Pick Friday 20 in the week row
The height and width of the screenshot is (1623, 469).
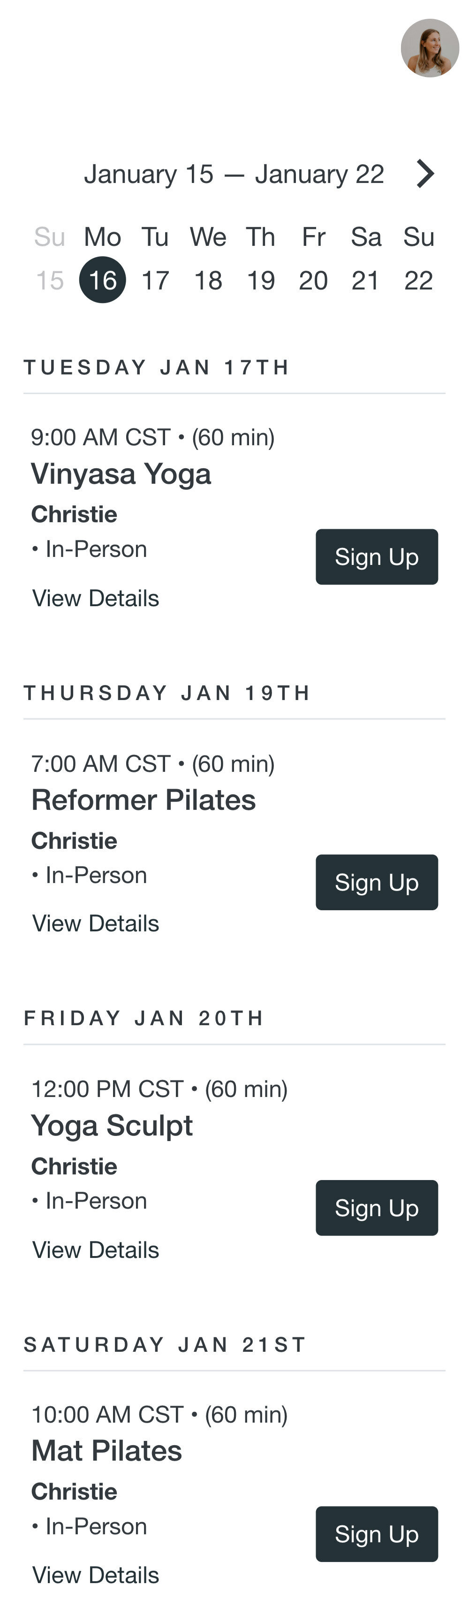pyautogui.click(x=313, y=281)
